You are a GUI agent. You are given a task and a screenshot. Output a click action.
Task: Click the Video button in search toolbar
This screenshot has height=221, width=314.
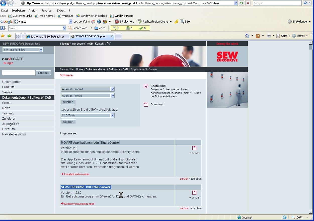pos(100,28)
